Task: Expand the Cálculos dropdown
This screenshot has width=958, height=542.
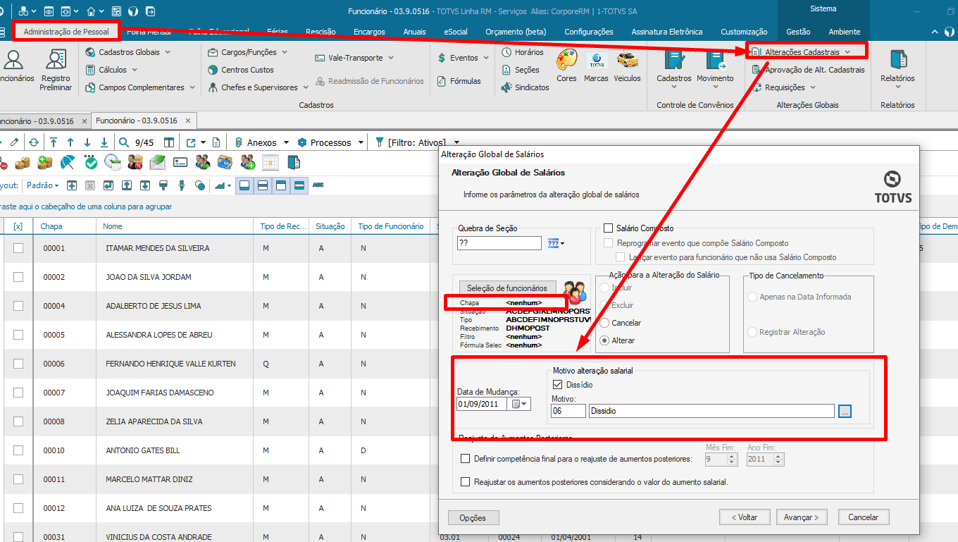Action: coord(135,70)
